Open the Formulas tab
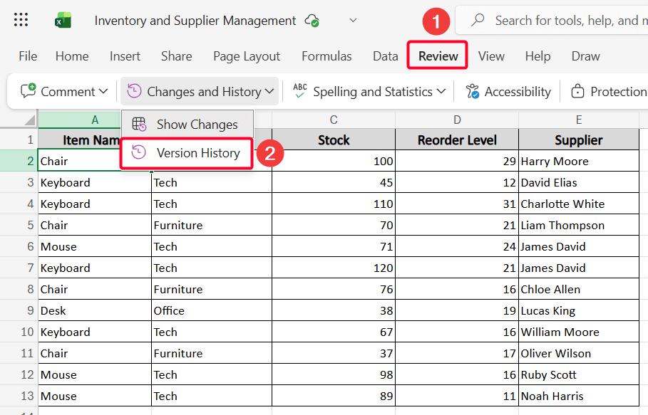This screenshot has height=415, width=648. pos(326,56)
